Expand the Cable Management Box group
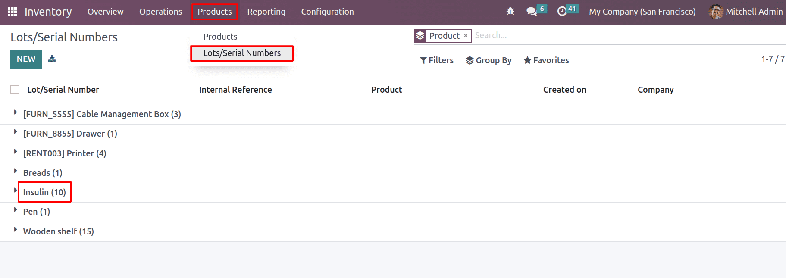The image size is (786, 278). (x=102, y=114)
